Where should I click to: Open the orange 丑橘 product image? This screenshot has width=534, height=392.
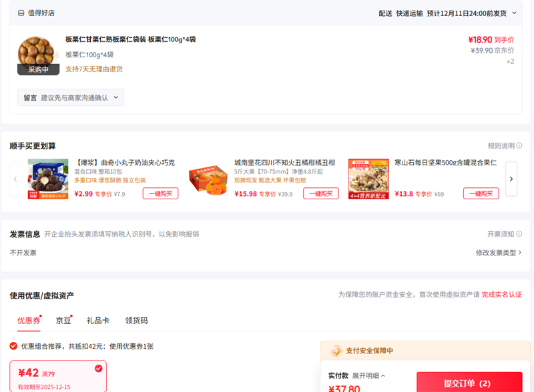pos(208,179)
